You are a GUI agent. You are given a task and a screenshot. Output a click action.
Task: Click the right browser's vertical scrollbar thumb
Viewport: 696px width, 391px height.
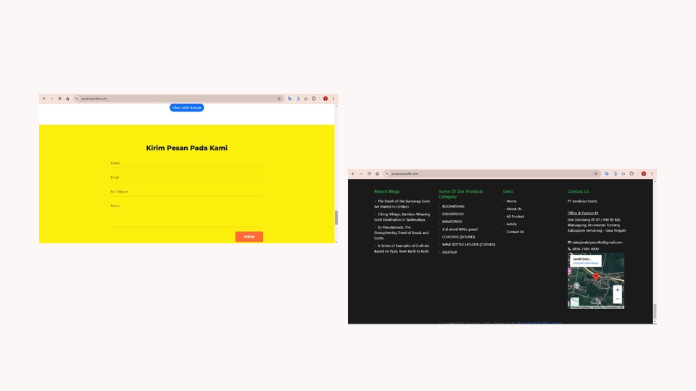tap(655, 311)
